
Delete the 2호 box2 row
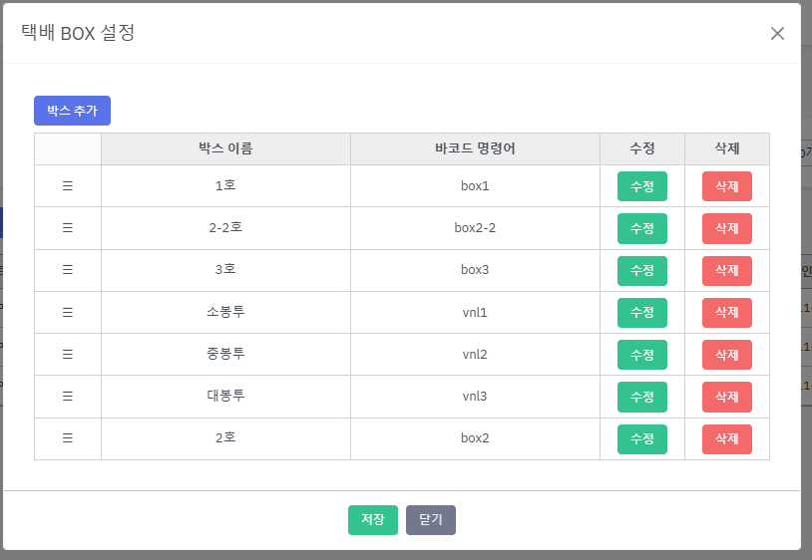coord(727,438)
